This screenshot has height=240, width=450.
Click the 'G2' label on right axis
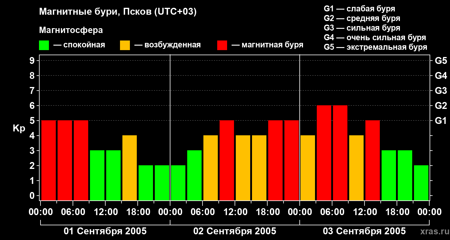tap(441, 106)
